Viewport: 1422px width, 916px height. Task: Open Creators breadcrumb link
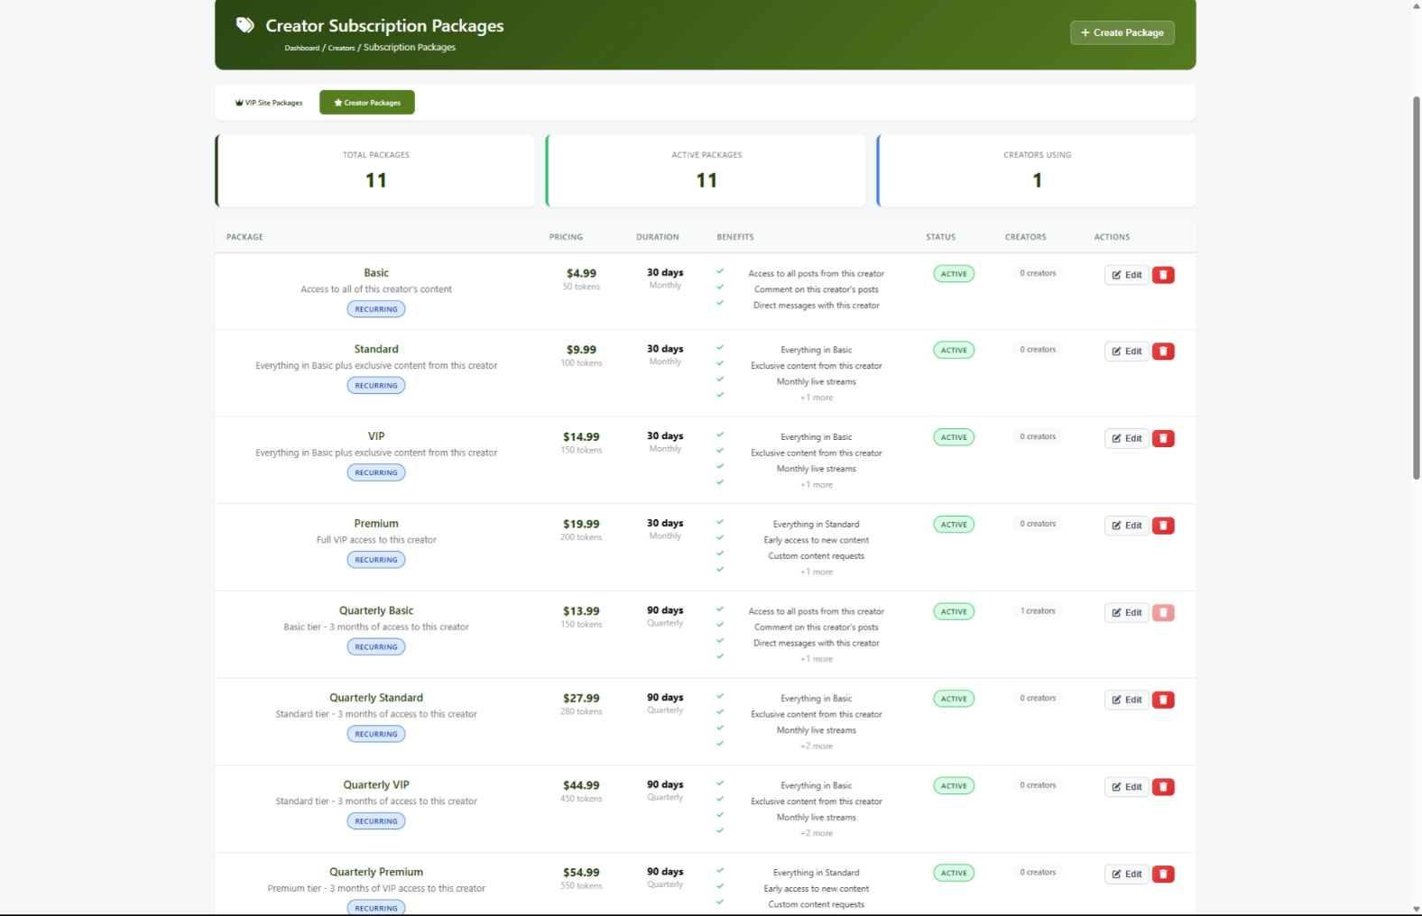click(341, 48)
